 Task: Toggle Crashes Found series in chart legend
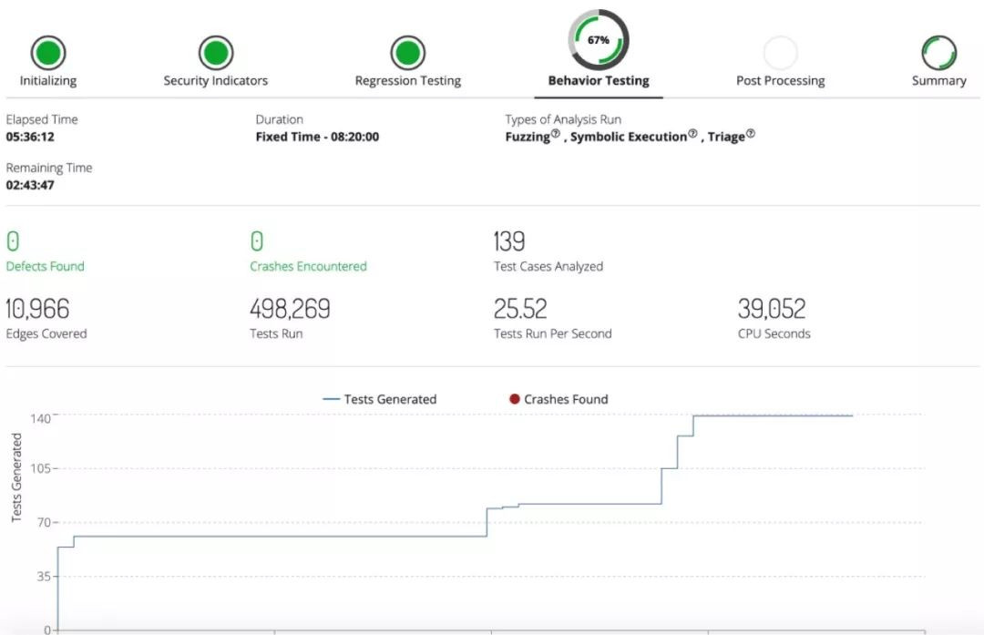click(559, 399)
